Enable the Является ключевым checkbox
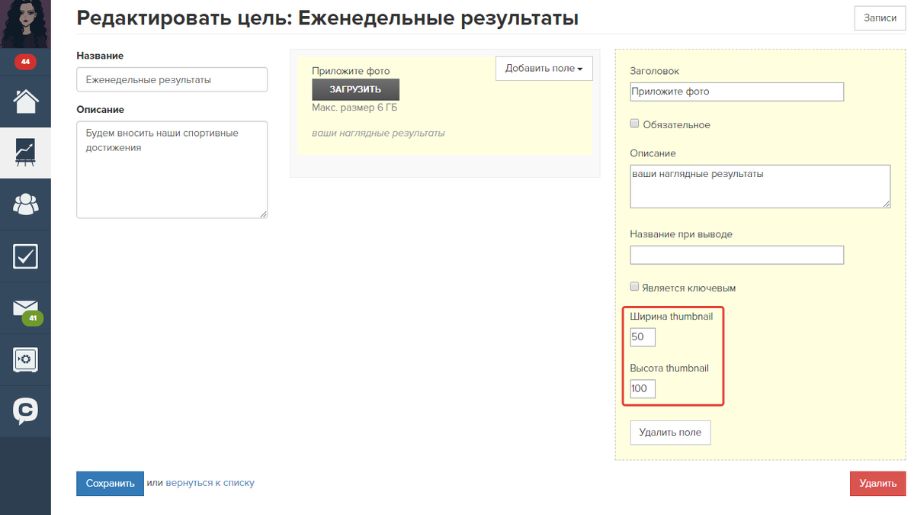The width and height of the screenshot is (914, 515). pos(634,287)
